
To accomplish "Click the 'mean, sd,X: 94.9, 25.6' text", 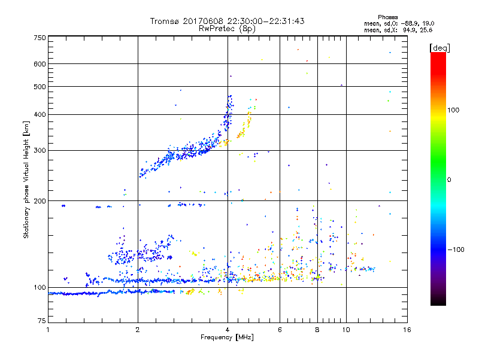I will pyautogui.click(x=398, y=31).
